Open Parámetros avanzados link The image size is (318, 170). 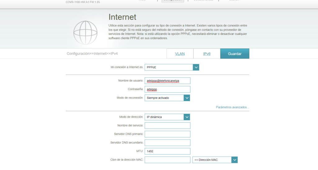click(232, 107)
